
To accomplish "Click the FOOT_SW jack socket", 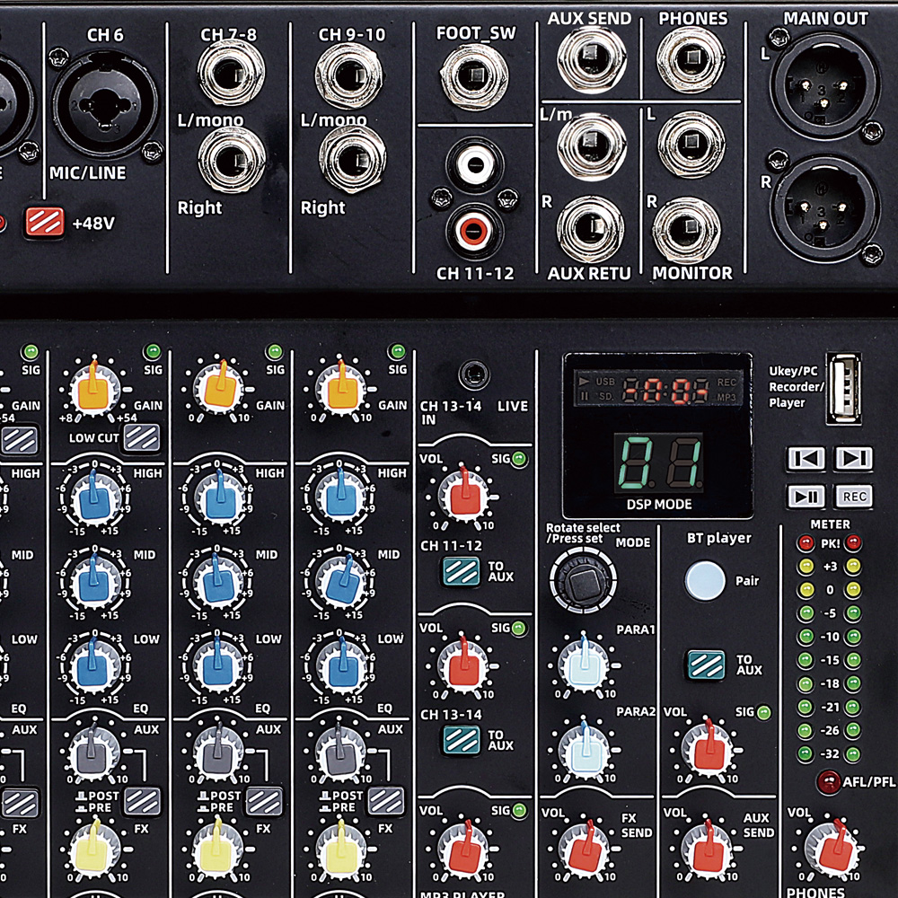I will click(474, 75).
